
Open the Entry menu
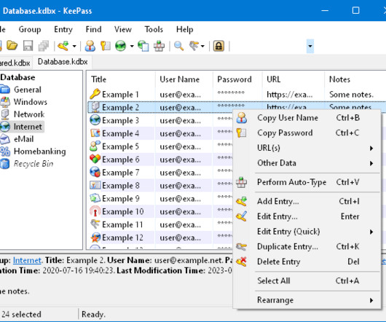tap(63, 29)
